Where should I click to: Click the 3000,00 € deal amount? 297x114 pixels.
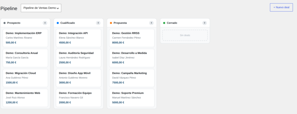tap(65, 83)
